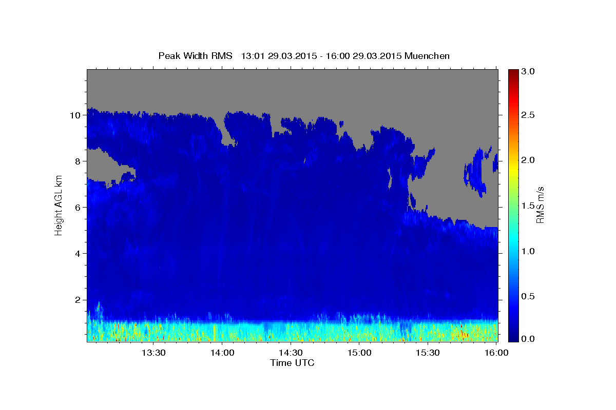The width and height of the screenshot is (616, 410).
Task: Click the colorbar value 1.5
Action: click(528, 206)
